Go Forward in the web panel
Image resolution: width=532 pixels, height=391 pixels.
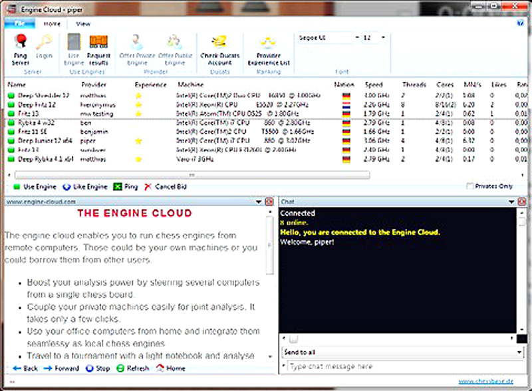pos(61,368)
